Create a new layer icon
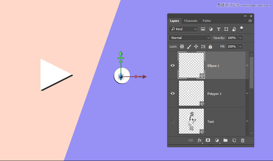The image size is (273, 161). pyautogui.click(x=234, y=140)
